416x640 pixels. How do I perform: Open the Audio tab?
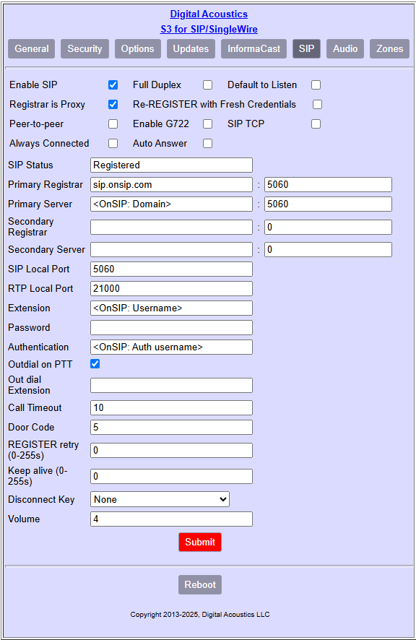[345, 49]
